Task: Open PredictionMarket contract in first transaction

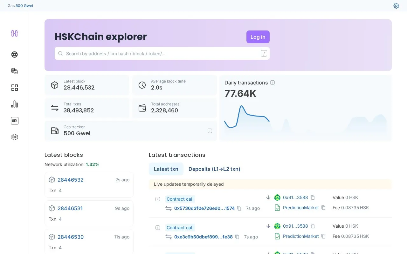Action: [301, 208]
